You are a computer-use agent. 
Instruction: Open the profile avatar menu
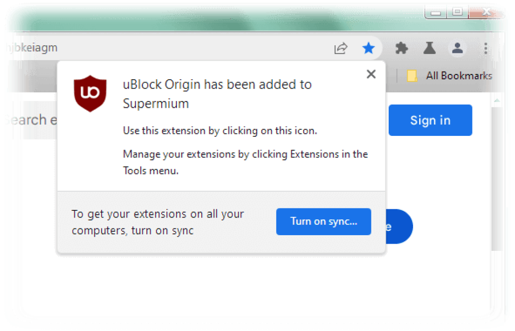pyautogui.click(x=457, y=48)
